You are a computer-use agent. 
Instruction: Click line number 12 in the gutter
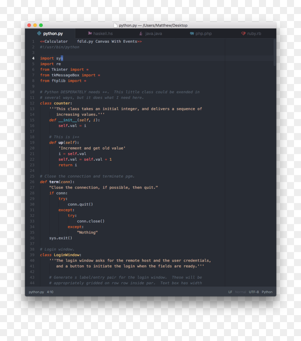[x=32, y=103]
